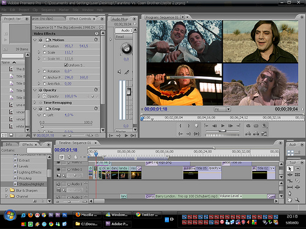This screenshot has width=306, height=229.
Task: Select the Hand tool
Action: [289, 200]
